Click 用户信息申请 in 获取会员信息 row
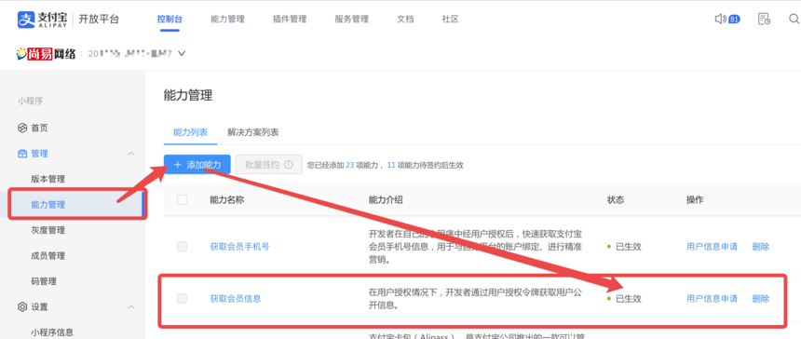Viewport: 801px width, 339px height. (x=712, y=299)
